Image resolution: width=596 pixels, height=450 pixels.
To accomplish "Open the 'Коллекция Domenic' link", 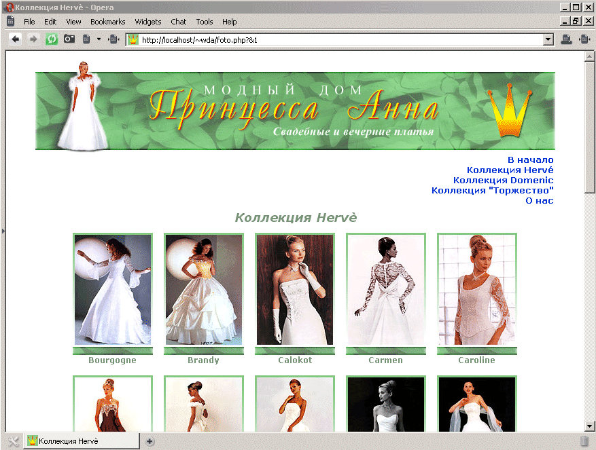I will coord(504,181).
